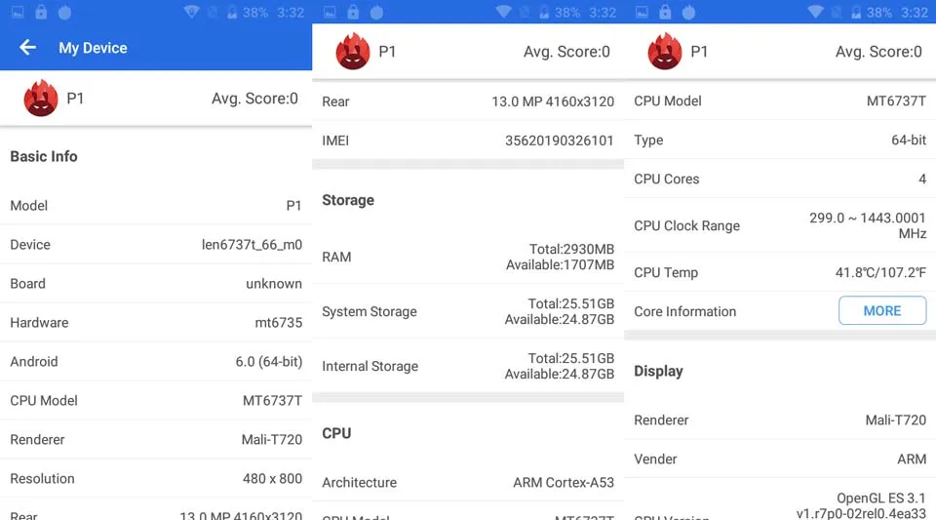The height and width of the screenshot is (520, 936).
Task: Tap the lock icon in middle status bar
Action: coord(353,12)
